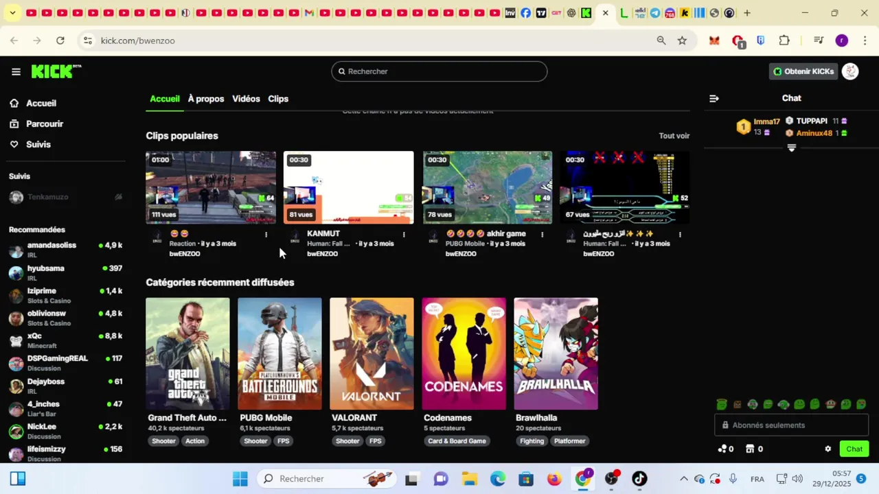The image size is (879, 494).
Task: Open amandasoliss recommended channel
Action: click(x=65, y=250)
